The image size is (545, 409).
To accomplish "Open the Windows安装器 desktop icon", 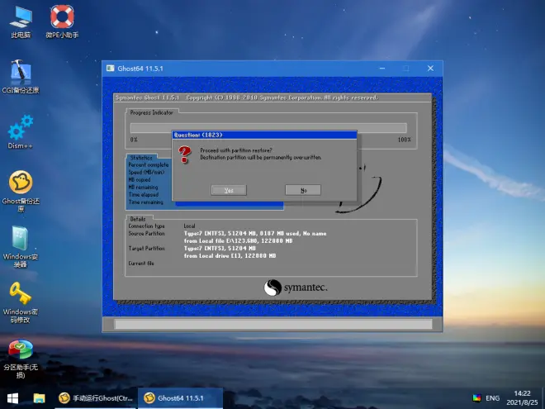I will [x=21, y=246].
